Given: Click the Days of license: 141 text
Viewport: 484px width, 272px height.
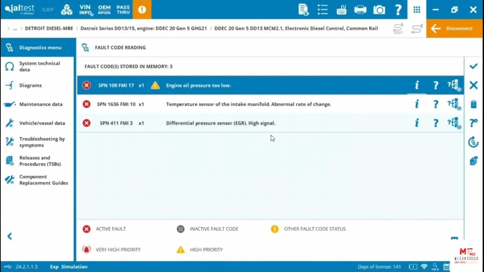Looking at the screenshot, I should (379, 267).
